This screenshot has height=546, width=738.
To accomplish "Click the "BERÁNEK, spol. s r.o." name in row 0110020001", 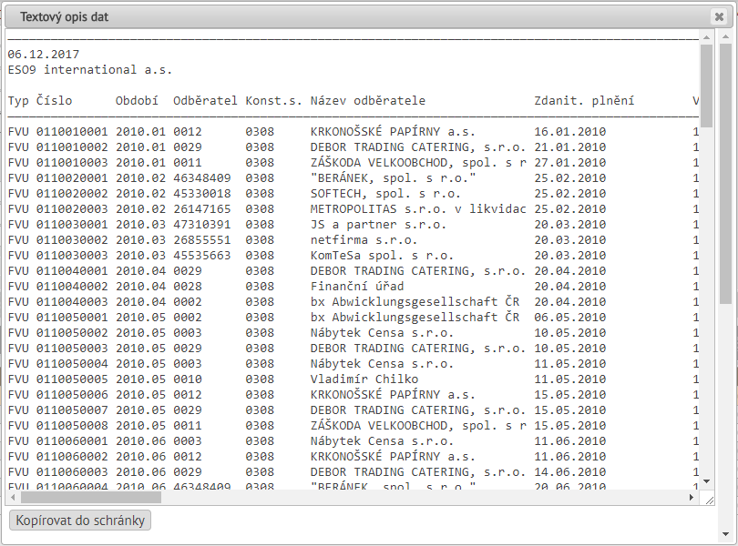I will point(393,178).
